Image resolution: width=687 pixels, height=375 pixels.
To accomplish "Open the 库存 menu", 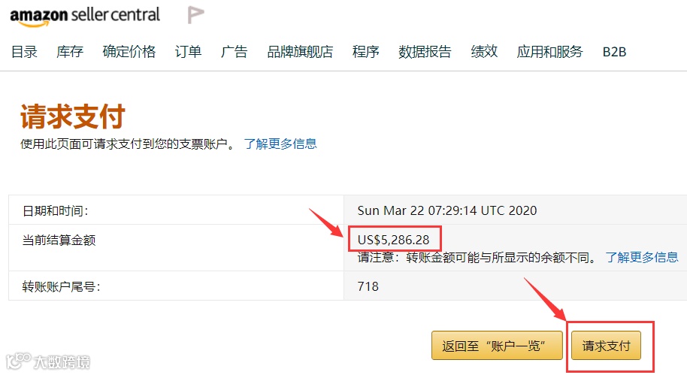I will click(x=70, y=52).
